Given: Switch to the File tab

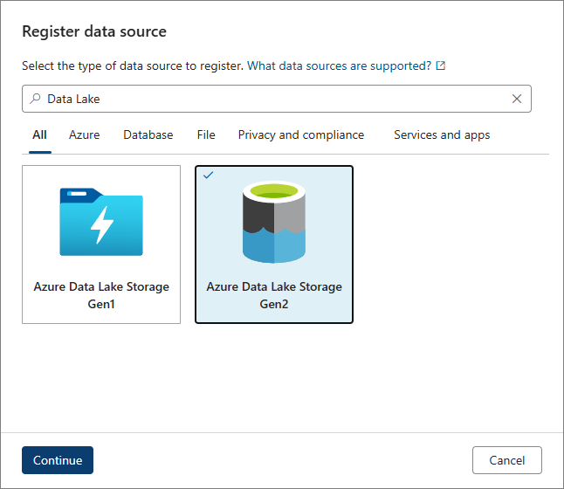Looking at the screenshot, I should [206, 135].
